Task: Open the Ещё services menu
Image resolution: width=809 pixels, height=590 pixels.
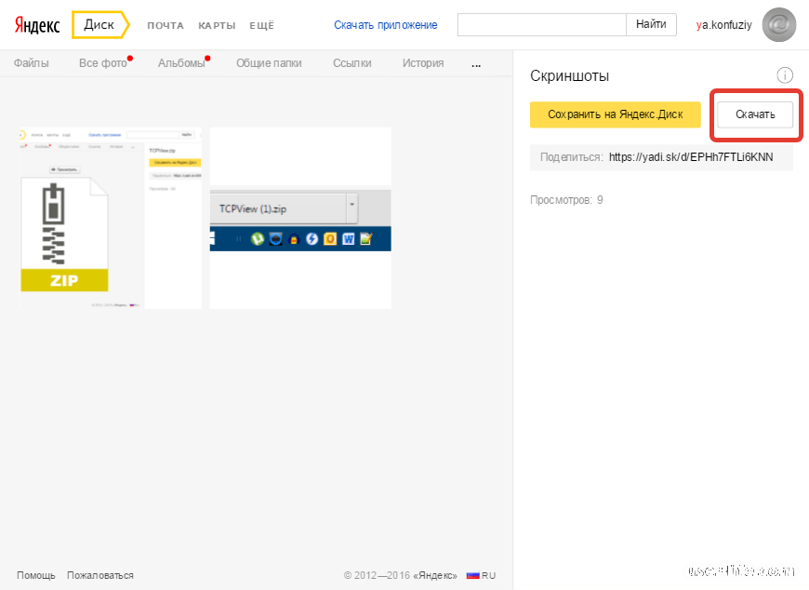Action: (x=262, y=25)
